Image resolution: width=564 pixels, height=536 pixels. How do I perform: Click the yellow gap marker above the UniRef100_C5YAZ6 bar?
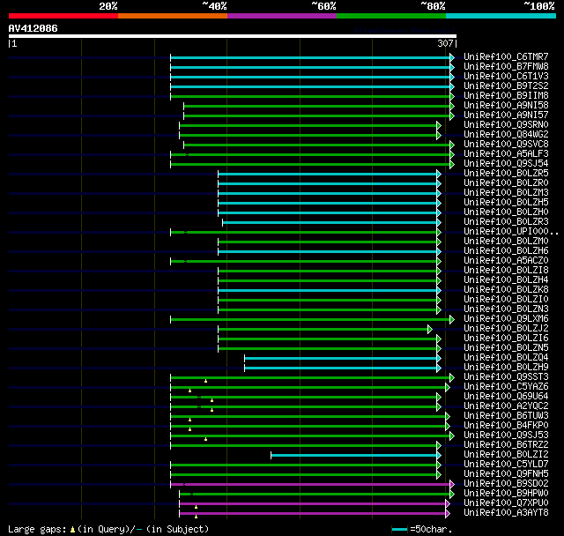click(189, 390)
